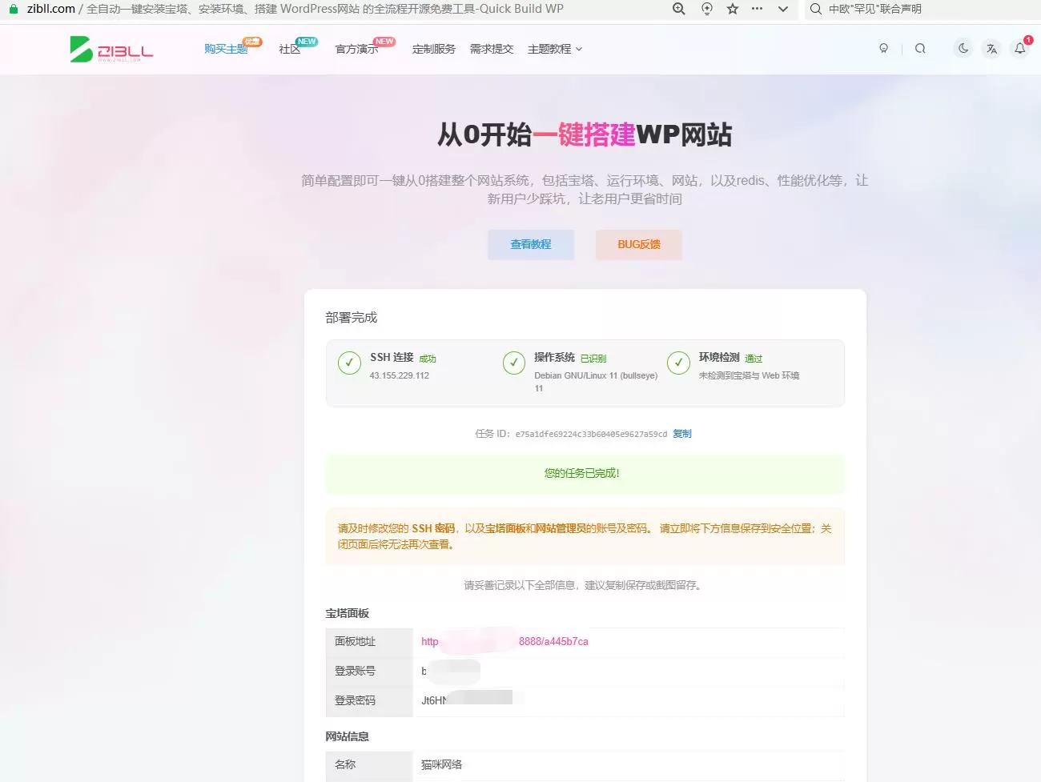1041x782 pixels.
Task: Open the Zibll logo home link
Action: [111, 50]
